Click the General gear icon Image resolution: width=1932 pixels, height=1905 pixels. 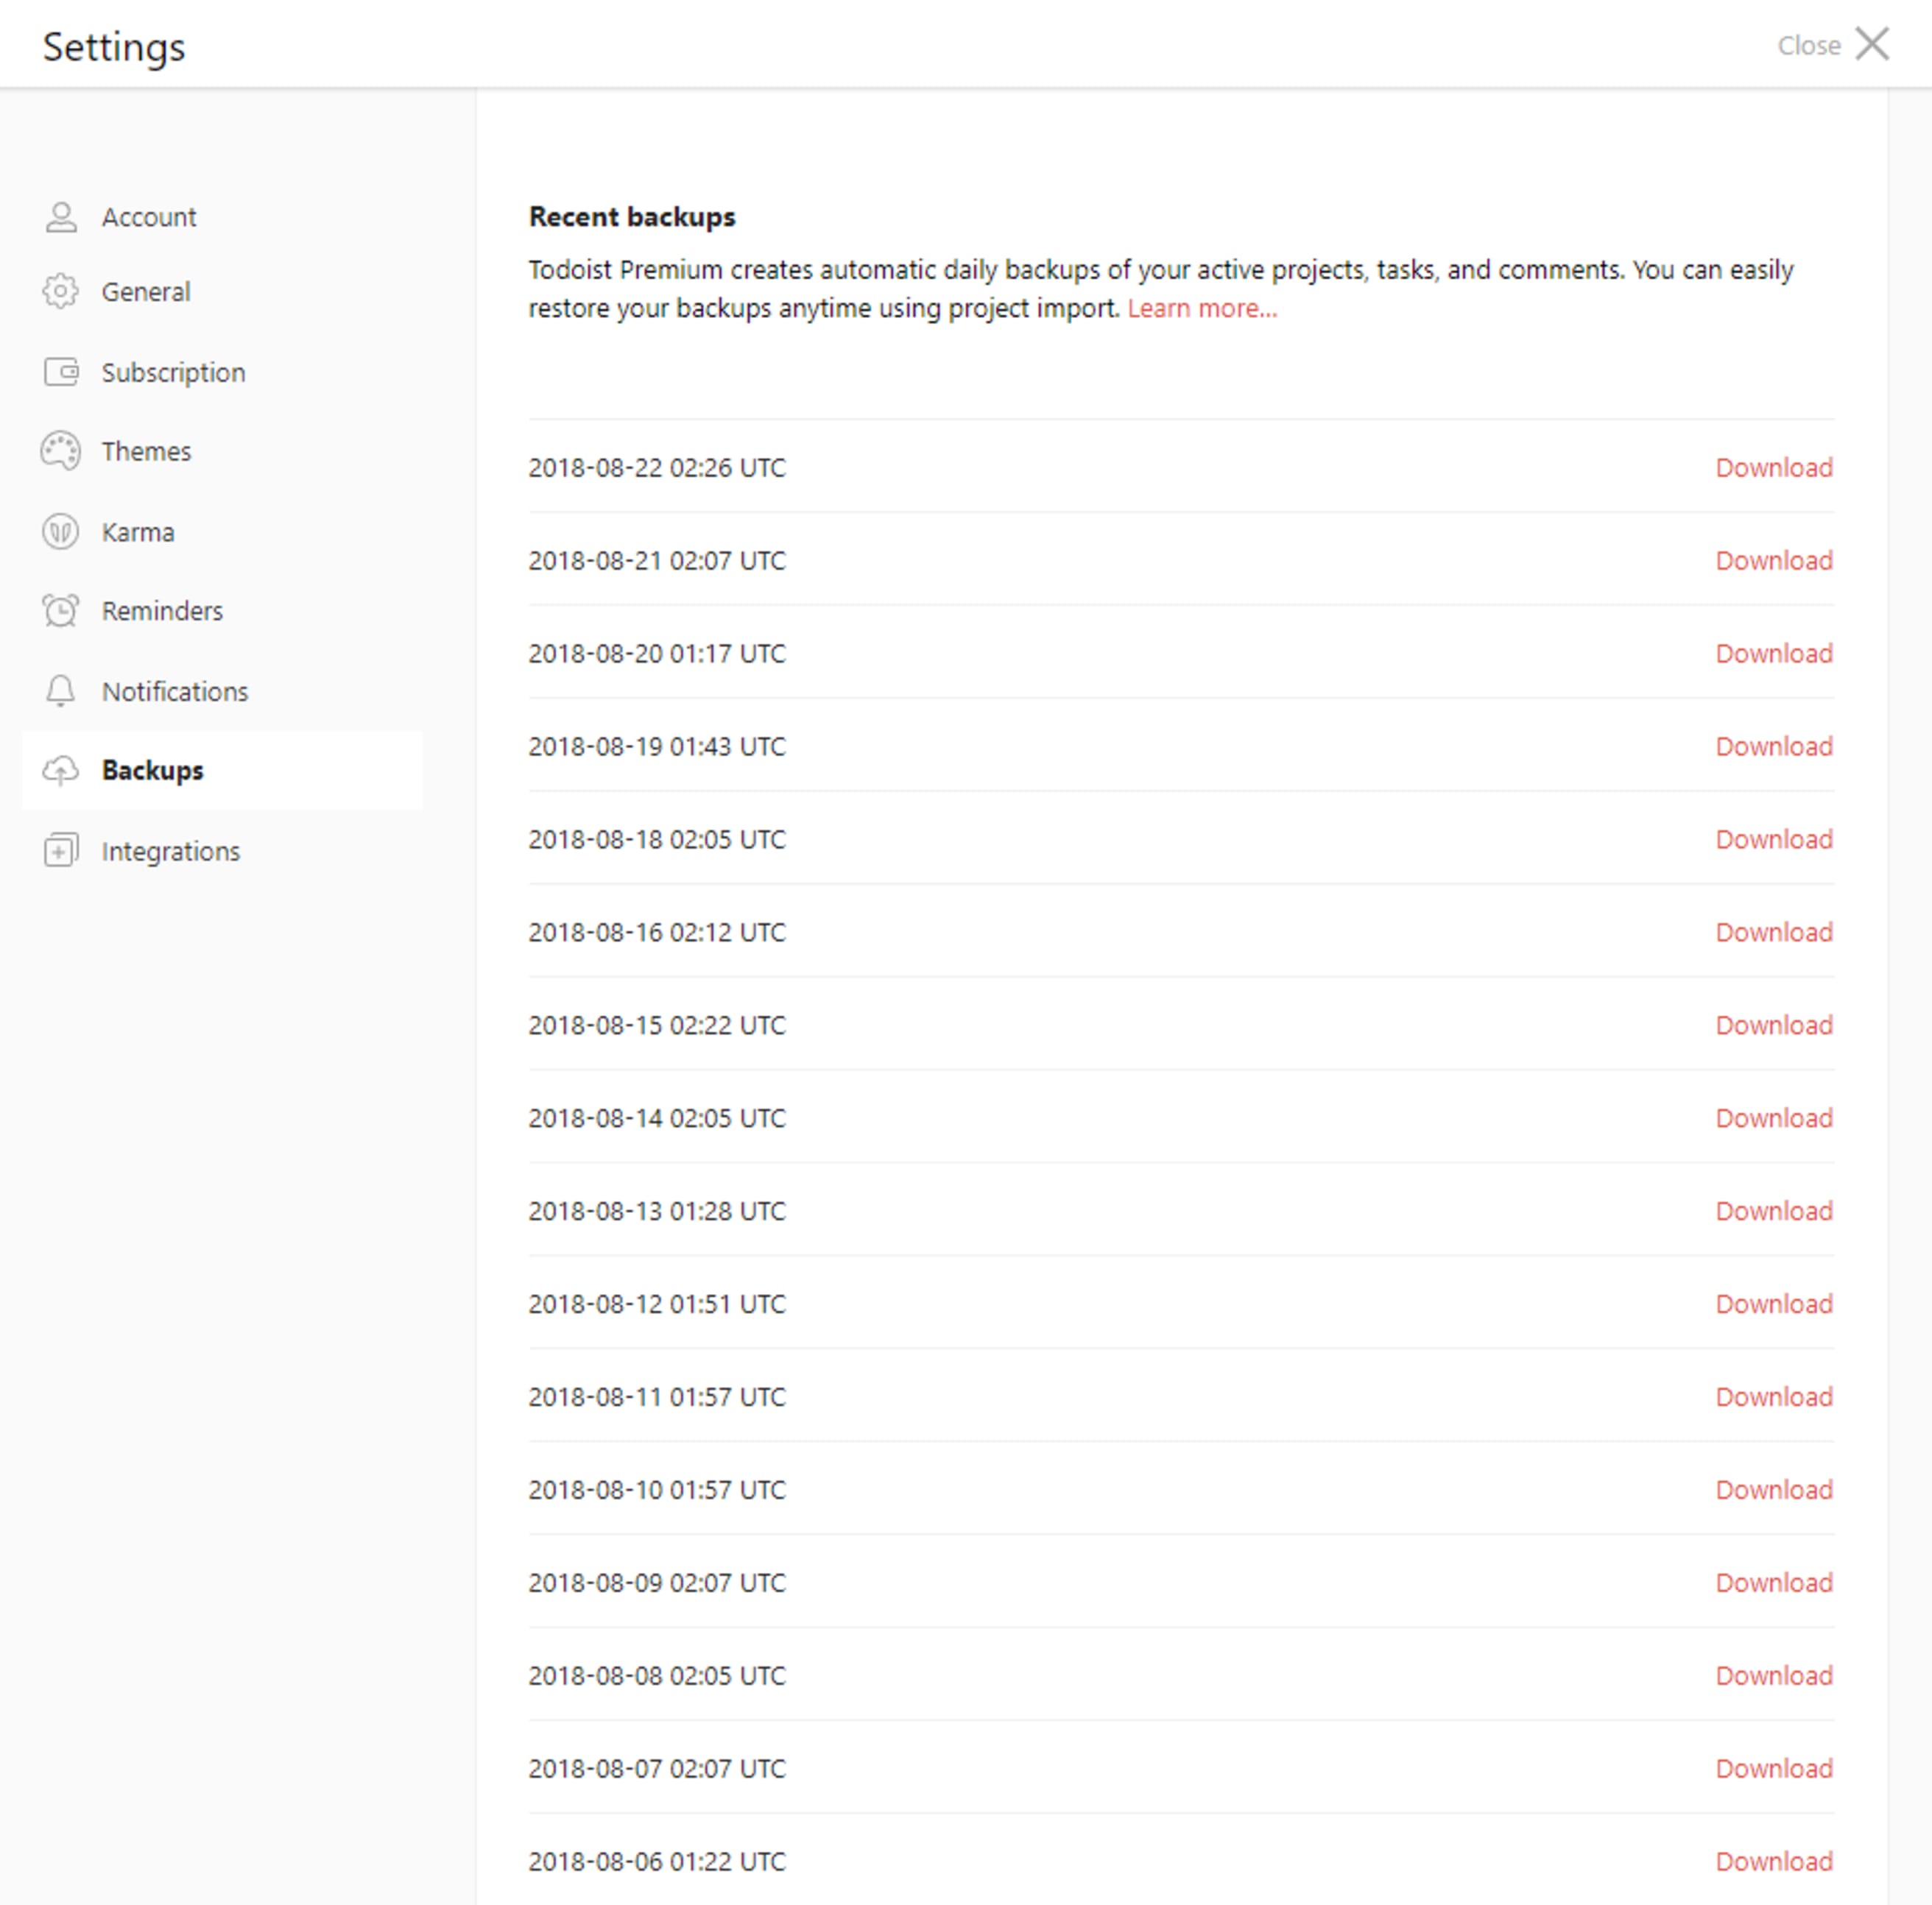pyautogui.click(x=61, y=292)
